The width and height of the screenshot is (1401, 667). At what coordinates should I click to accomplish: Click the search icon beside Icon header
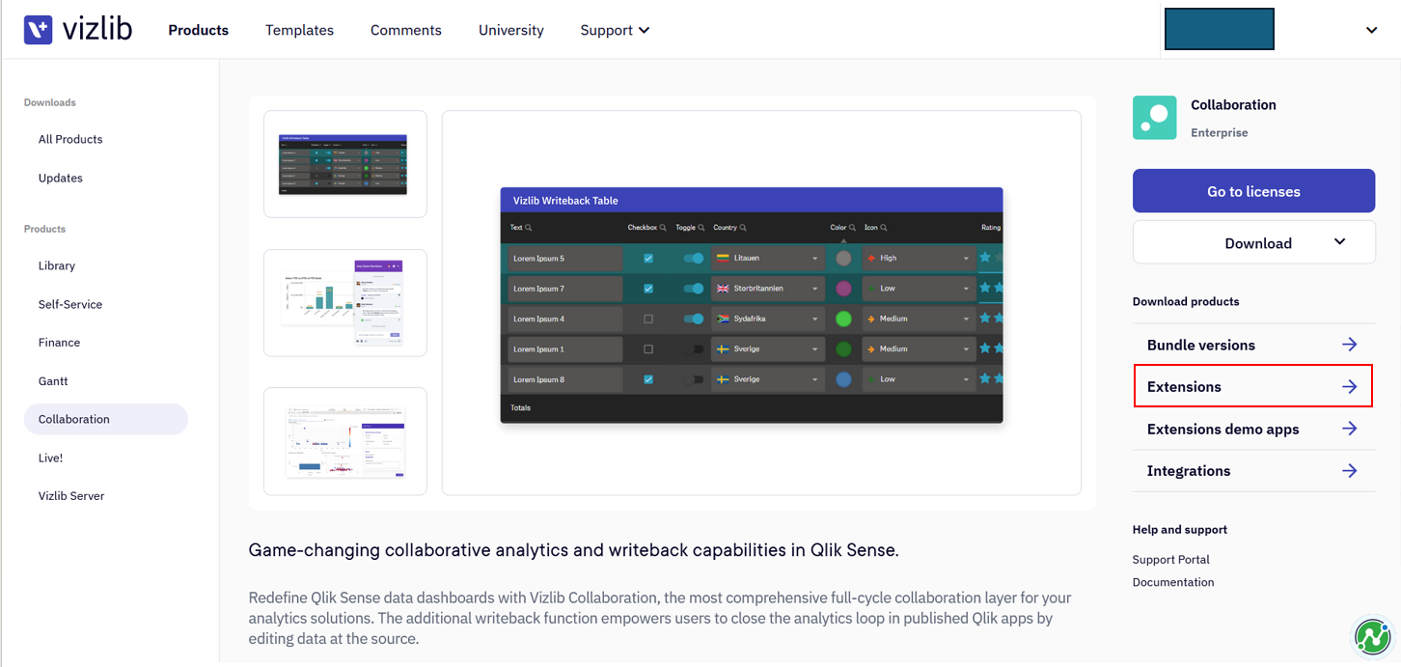pyautogui.click(x=884, y=228)
